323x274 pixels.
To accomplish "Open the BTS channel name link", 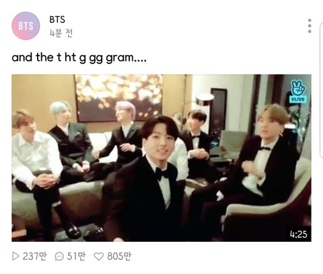I will tap(57, 19).
